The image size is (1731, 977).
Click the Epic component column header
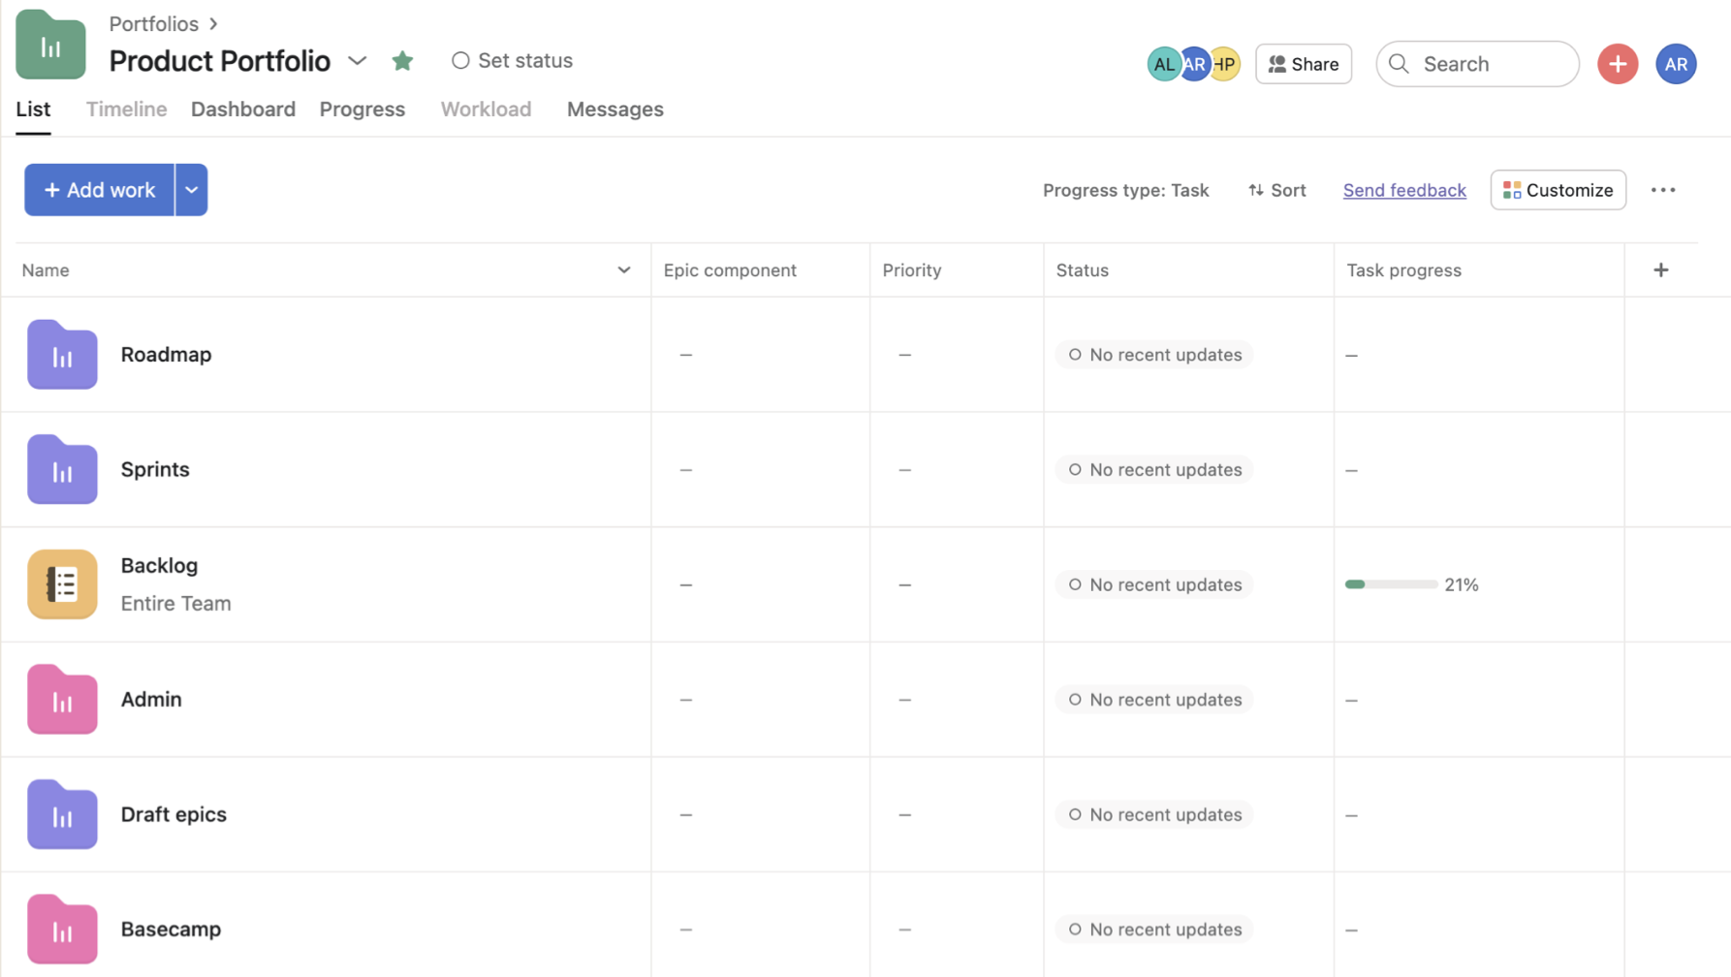click(x=730, y=270)
